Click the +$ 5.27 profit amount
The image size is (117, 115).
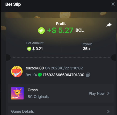coord(60,30)
